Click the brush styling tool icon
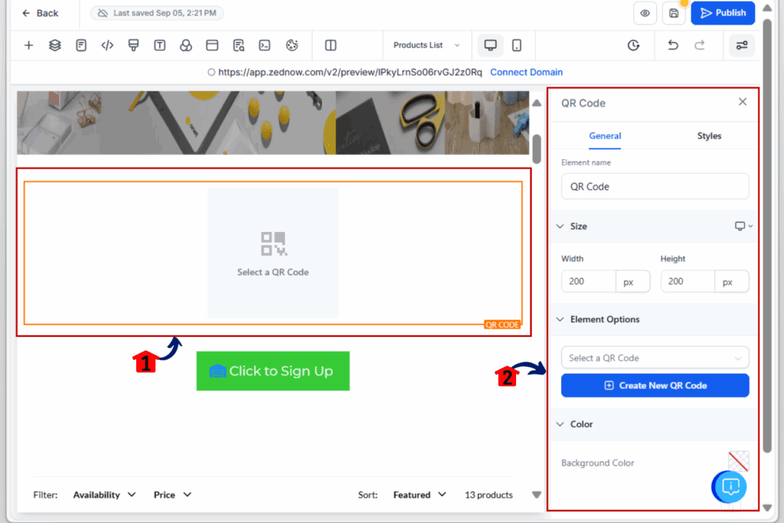Viewport: 784px width, 523px height. pyautogui.click(x=133, y=45)
